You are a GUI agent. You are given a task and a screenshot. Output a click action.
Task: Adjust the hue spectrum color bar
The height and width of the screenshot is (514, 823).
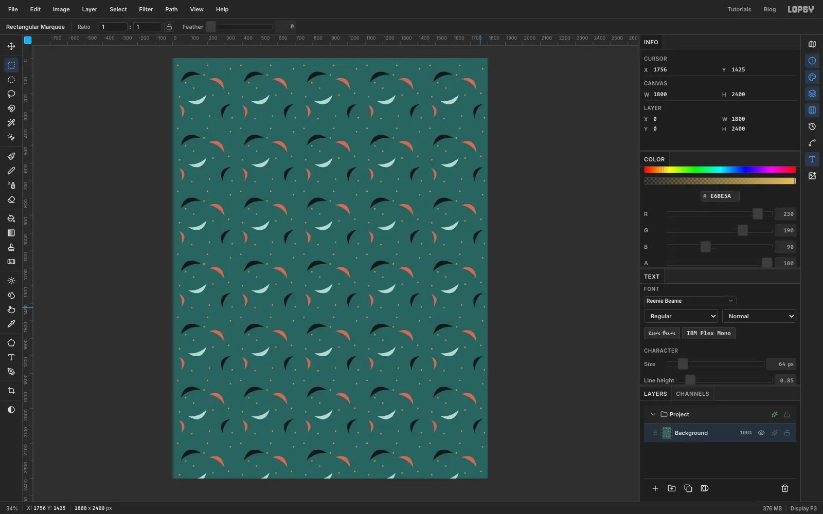[720, 170]
